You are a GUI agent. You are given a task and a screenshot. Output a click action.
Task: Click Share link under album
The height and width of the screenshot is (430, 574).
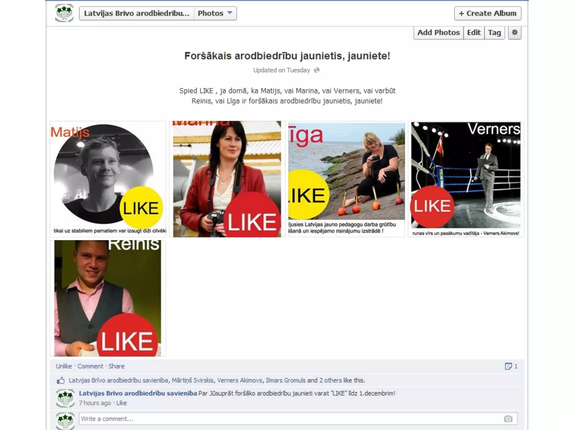(116, 366)
